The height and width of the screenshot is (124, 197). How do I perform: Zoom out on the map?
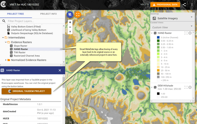coord(70,27)
